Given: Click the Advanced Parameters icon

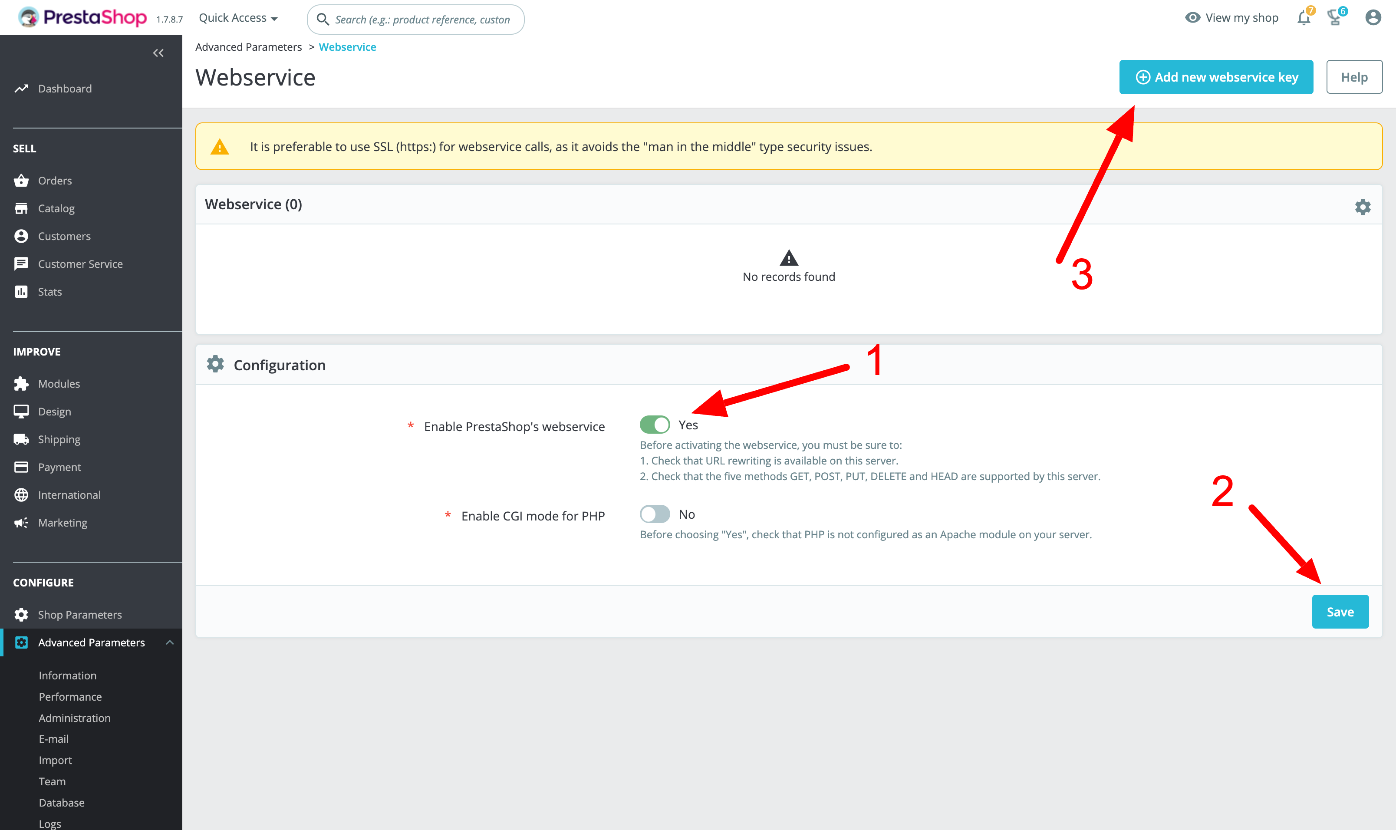Looking at the screenshot, I should [x=21, y=642].
